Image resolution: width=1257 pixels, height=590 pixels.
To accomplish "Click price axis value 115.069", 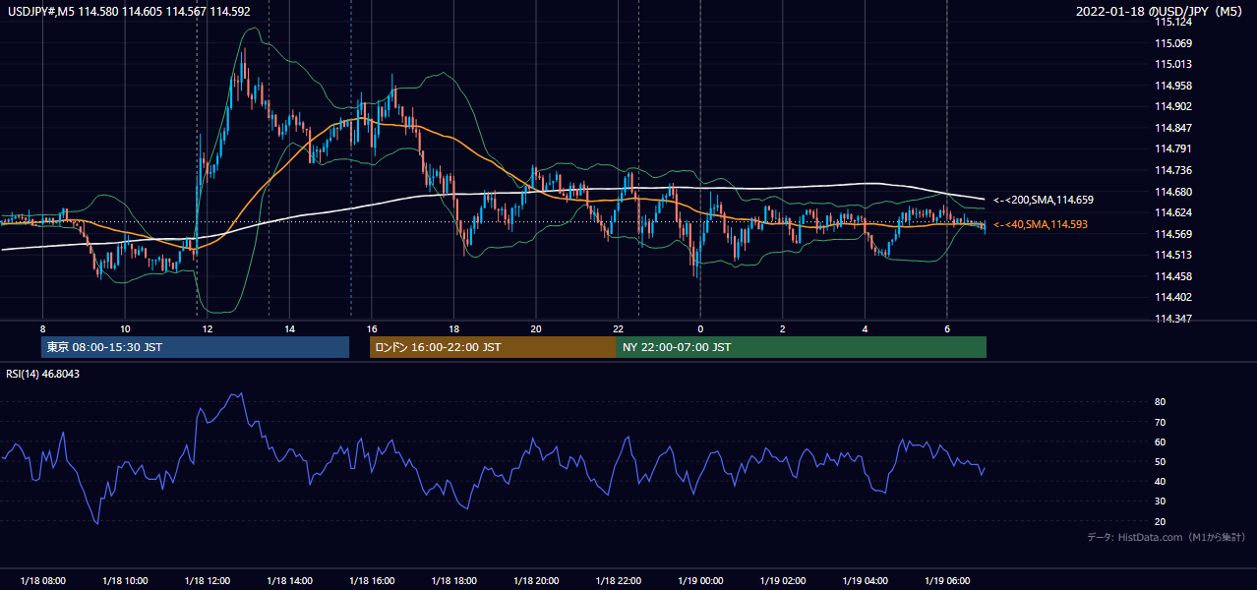I will click(1172, 43).
